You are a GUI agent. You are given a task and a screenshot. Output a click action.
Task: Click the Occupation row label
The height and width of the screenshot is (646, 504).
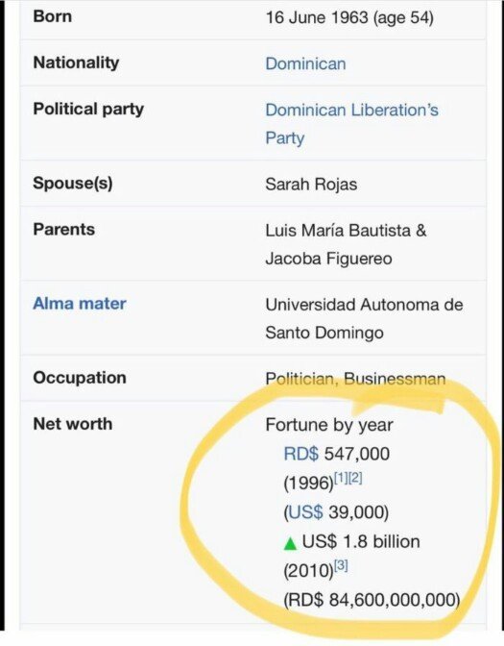click(80, 378)
